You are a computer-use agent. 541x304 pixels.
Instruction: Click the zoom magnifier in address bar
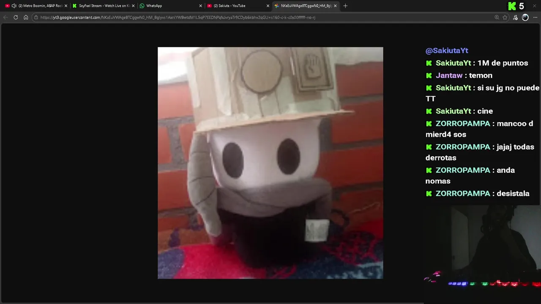click(x=497, y=17)
